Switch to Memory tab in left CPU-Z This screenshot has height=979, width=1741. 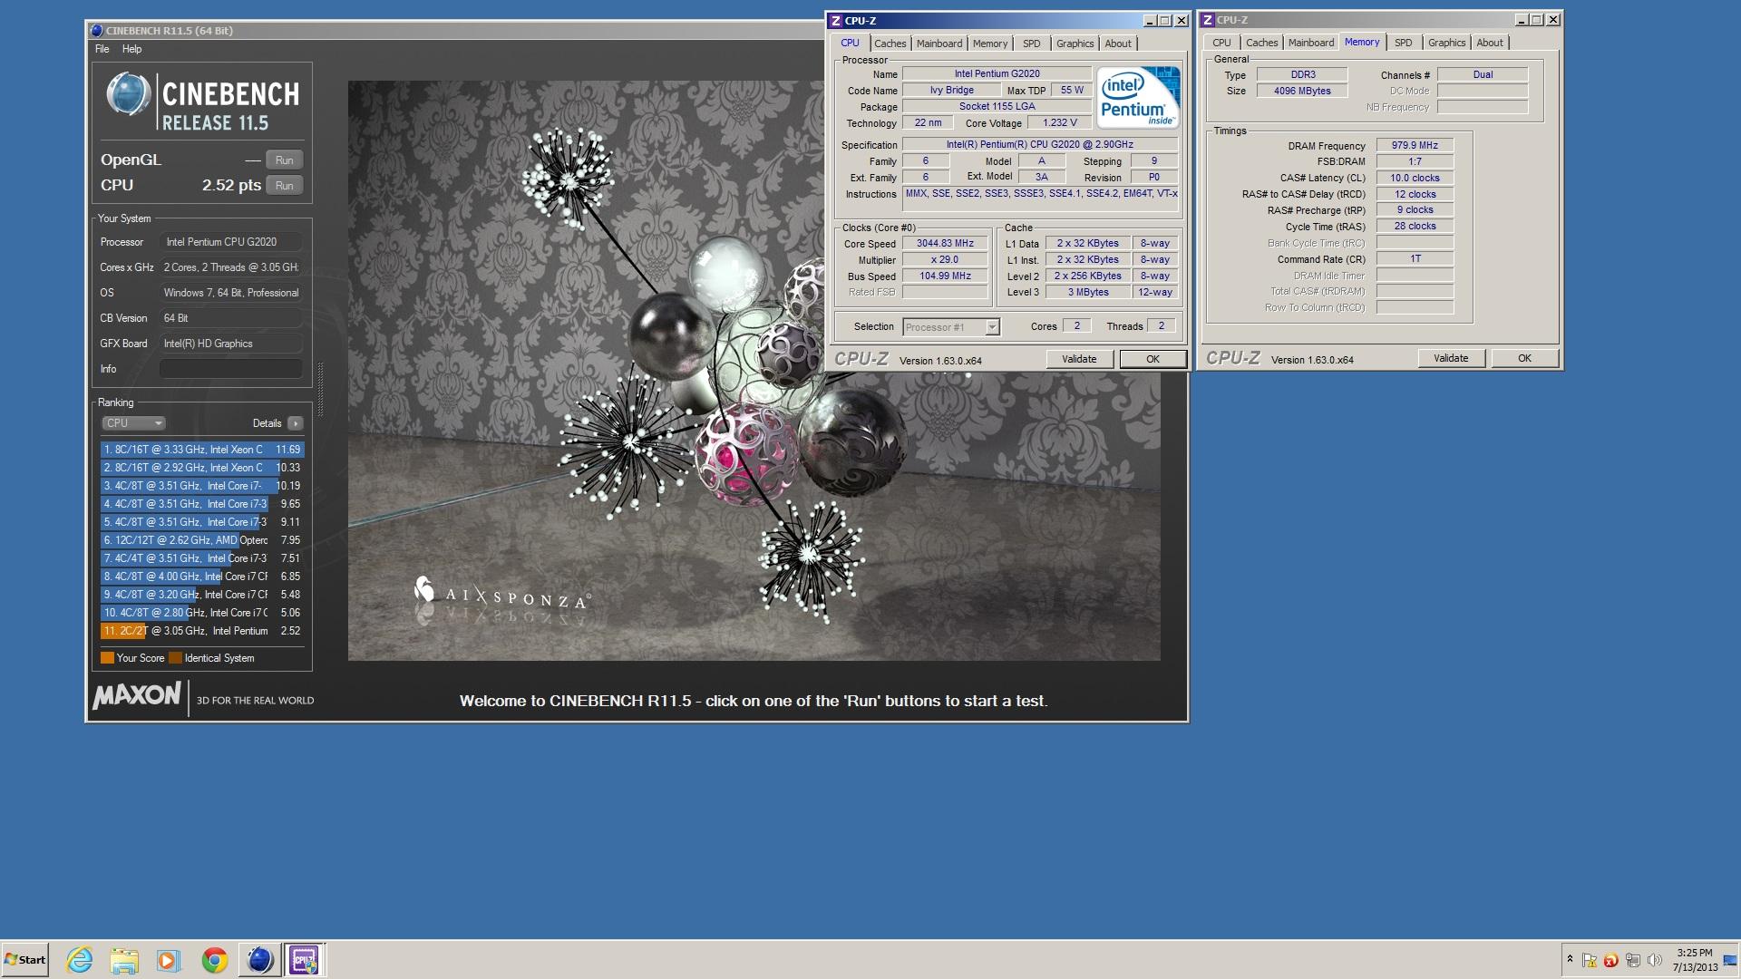989,44
